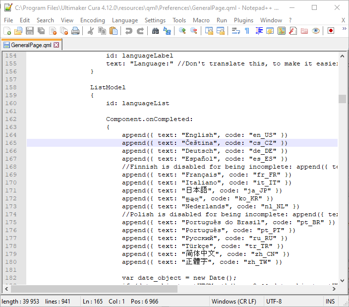This screenshot has height=307, width=349.
Task: Open the View menu
Action: pyautogui.click(x=67, y=20)
